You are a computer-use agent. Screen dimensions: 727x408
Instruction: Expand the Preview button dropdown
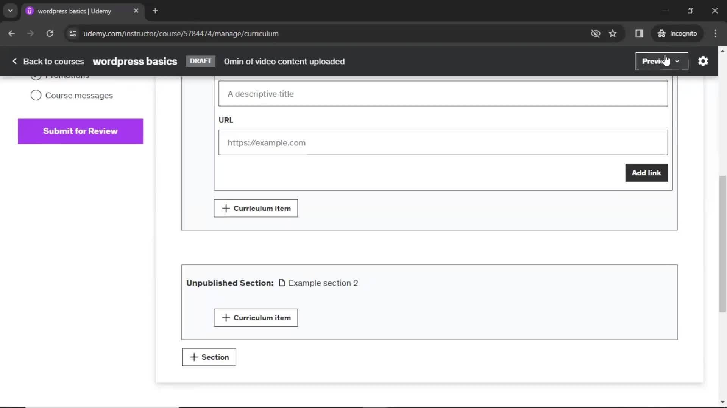tap(677, 61)
